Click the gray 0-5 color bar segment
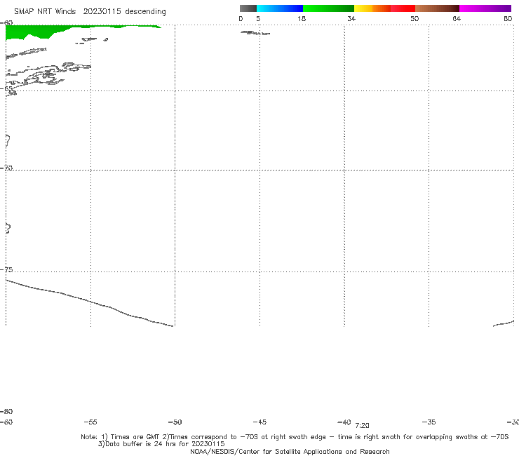 tap(248, 8)
